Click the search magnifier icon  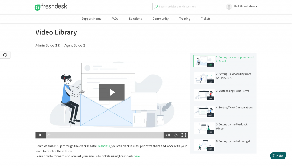(156, 7)
